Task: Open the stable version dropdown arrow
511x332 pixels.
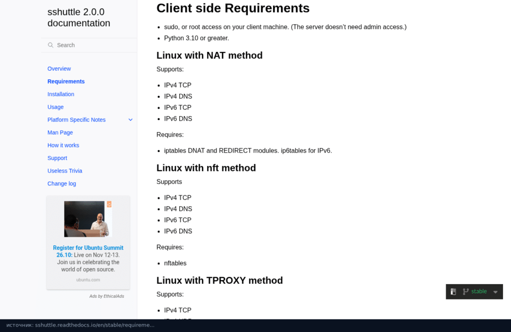Action: tap(496, 292)
